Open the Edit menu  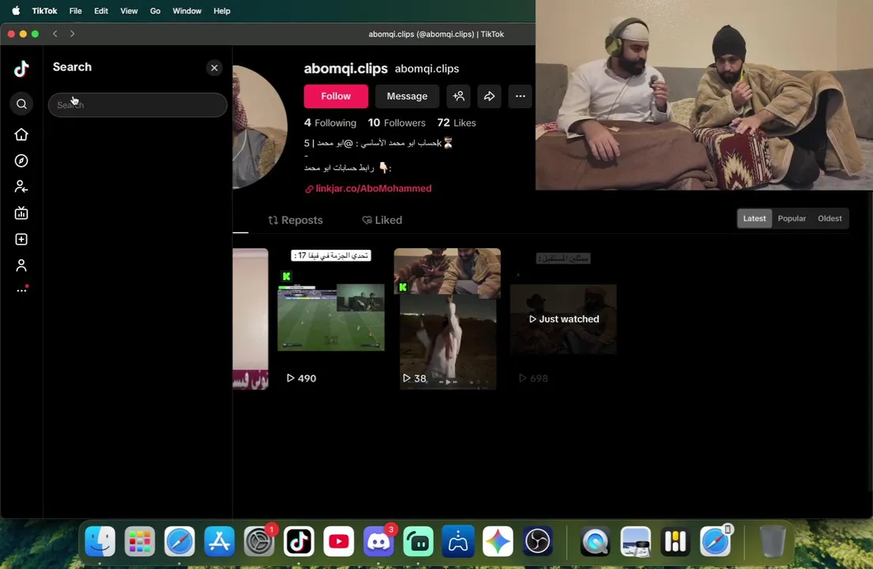click(101, 10)
